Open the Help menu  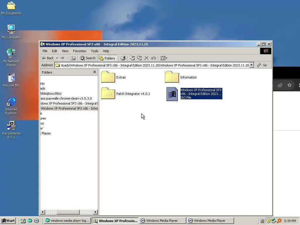[106, 51]
